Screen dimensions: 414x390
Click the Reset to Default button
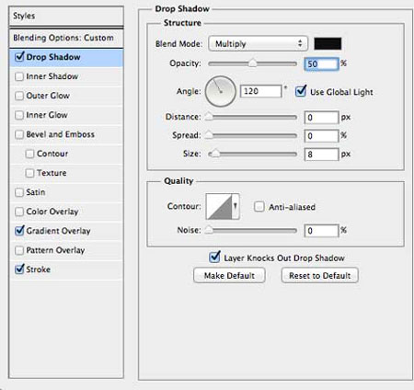click(320, 275)
